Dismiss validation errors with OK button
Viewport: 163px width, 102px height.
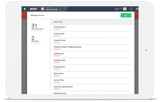(x=126, y=15)
